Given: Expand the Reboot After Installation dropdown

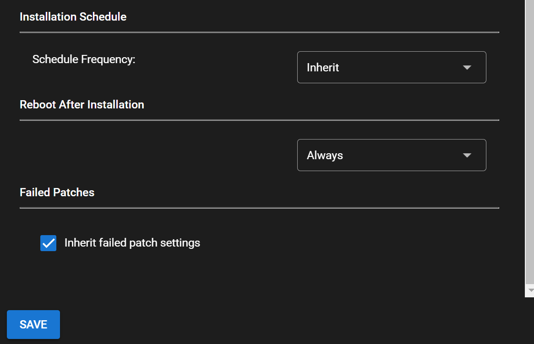Looking at the screenshot, I should tap(391, 155).
